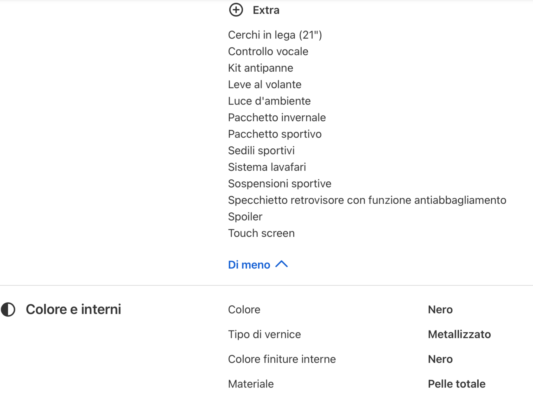
Task: Collapse list with the Di meno chevron
Action: [x=282, y=265]
